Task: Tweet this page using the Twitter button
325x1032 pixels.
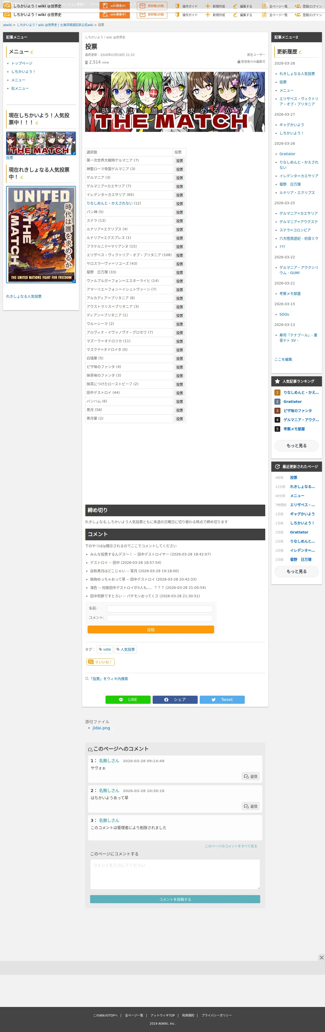Action: pyautogui.click(x=222, y=699)
